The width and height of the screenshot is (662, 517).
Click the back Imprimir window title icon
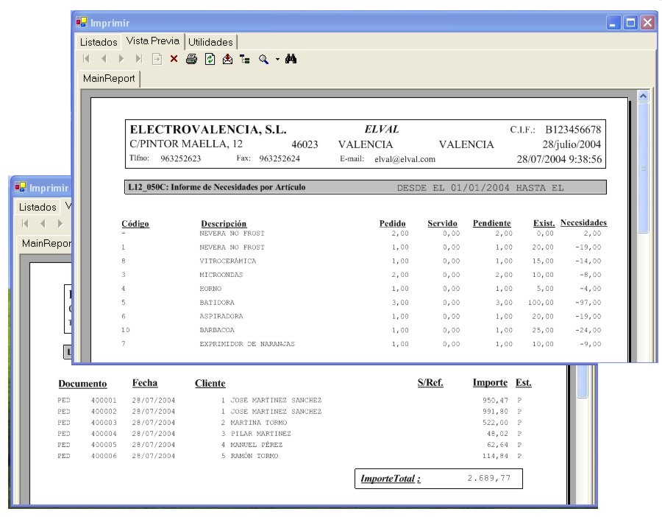pyautogui.click(x=21, y=187)
